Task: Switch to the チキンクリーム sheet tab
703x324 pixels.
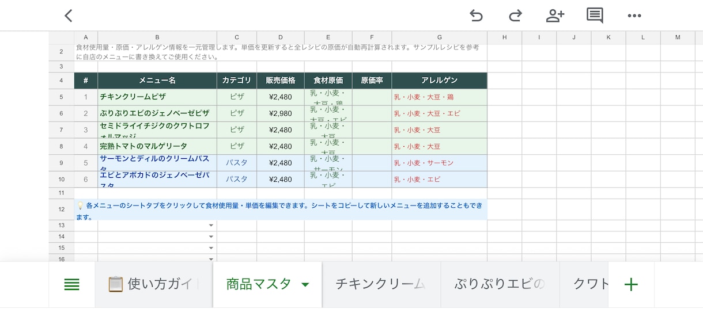Action: coord(381,284)
